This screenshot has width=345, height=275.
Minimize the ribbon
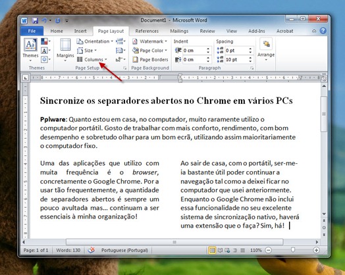point(314,31)
